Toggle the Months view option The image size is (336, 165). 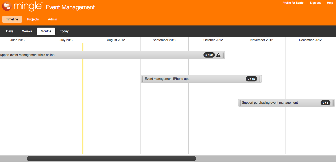click(46, 31)
